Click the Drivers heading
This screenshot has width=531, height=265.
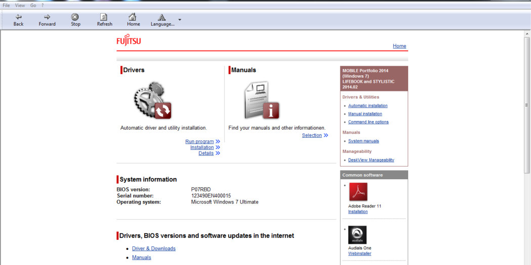134,70
